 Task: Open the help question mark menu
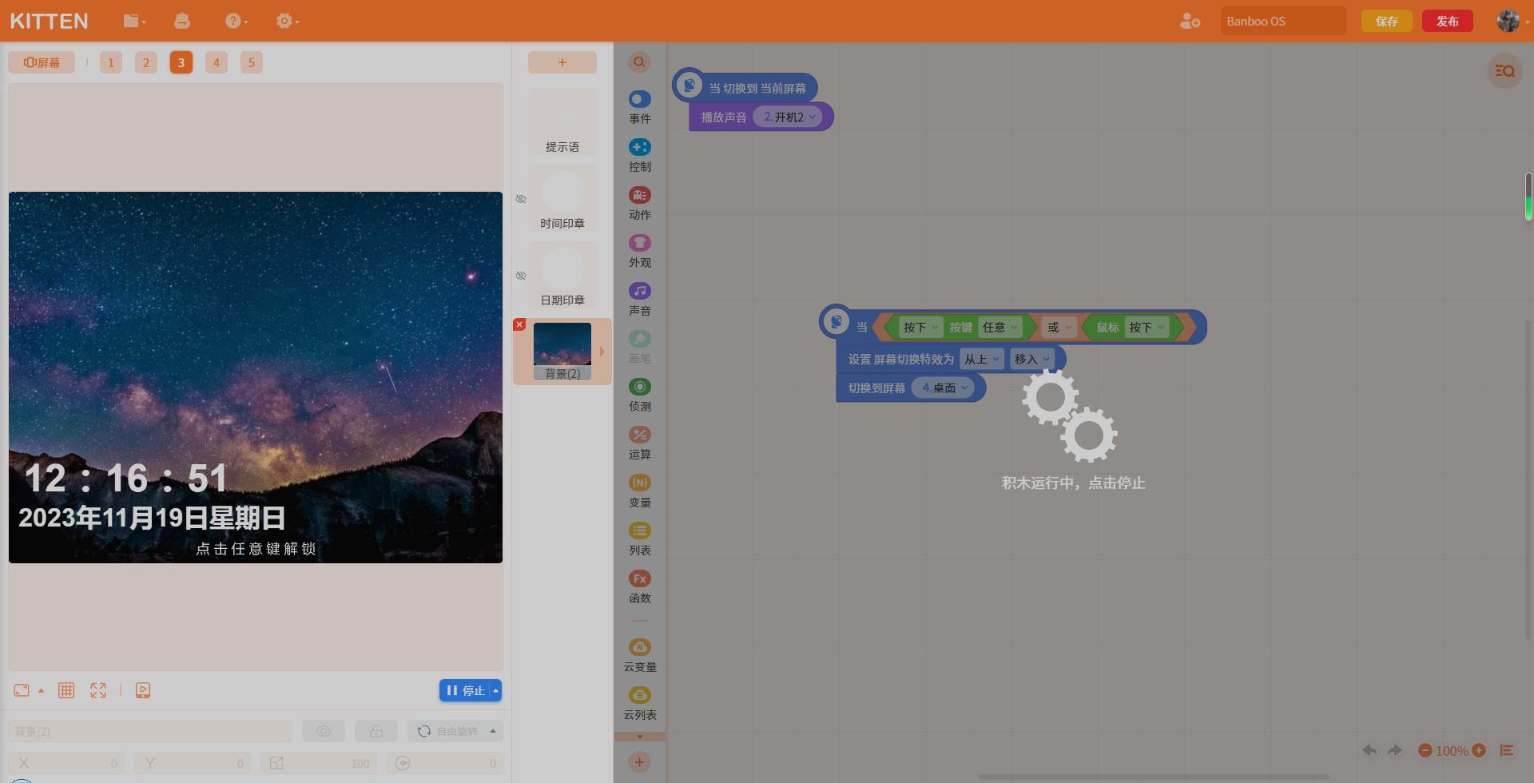(236, 22)
